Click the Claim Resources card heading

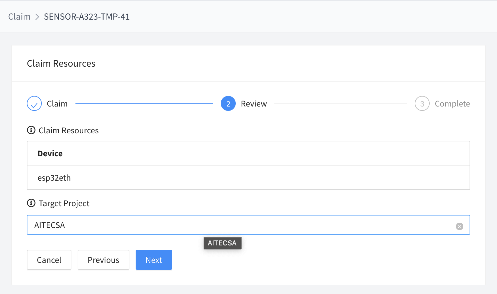tap(61, 64)
